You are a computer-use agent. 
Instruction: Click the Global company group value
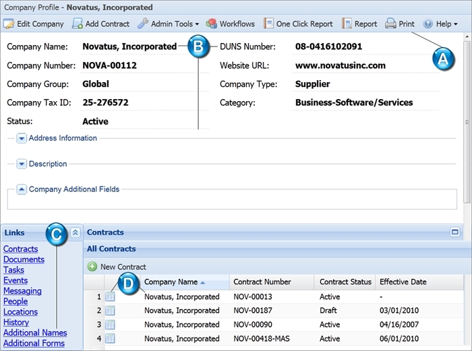click(96, 84)
